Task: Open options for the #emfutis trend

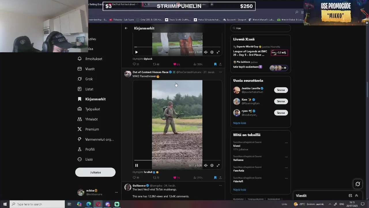Action: click(x=286, y=168)
